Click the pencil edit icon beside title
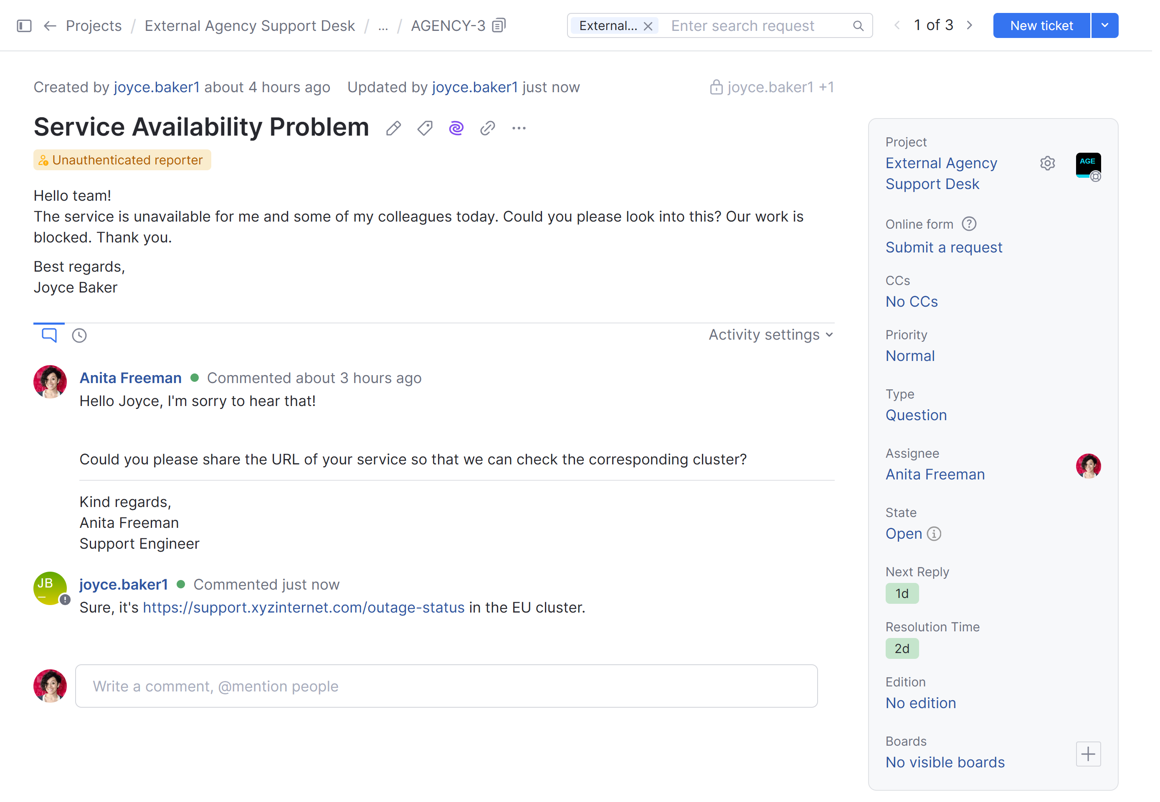The width and height of the screenshot is (1160, 802). coord(394,128)
